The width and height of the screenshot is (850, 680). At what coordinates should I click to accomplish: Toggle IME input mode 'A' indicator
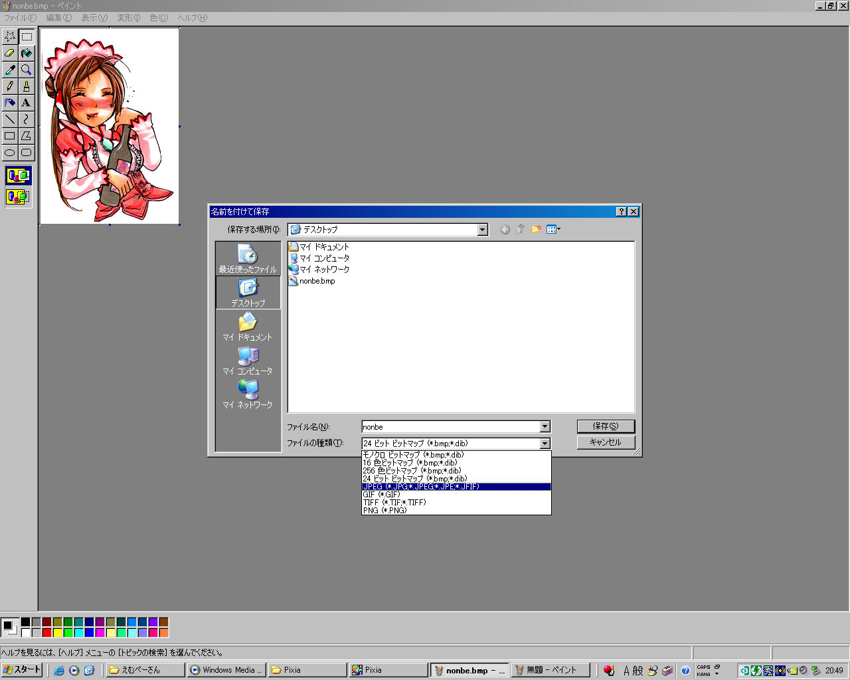[x=626, y=671]
